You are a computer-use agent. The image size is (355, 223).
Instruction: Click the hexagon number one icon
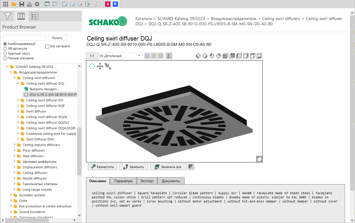98,4
